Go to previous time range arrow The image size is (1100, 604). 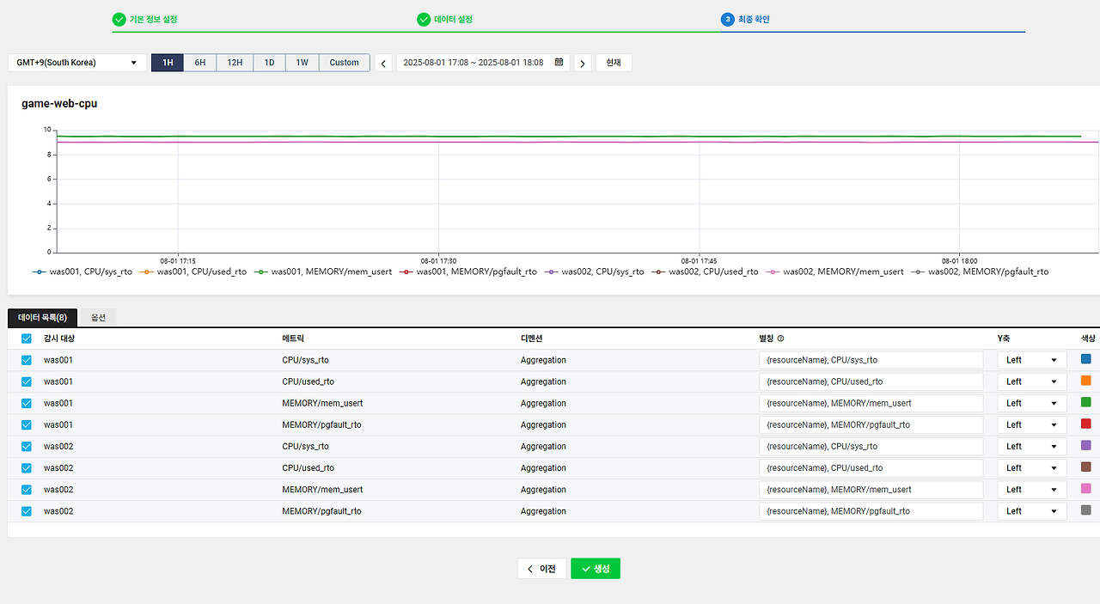(x=383, y=63)
